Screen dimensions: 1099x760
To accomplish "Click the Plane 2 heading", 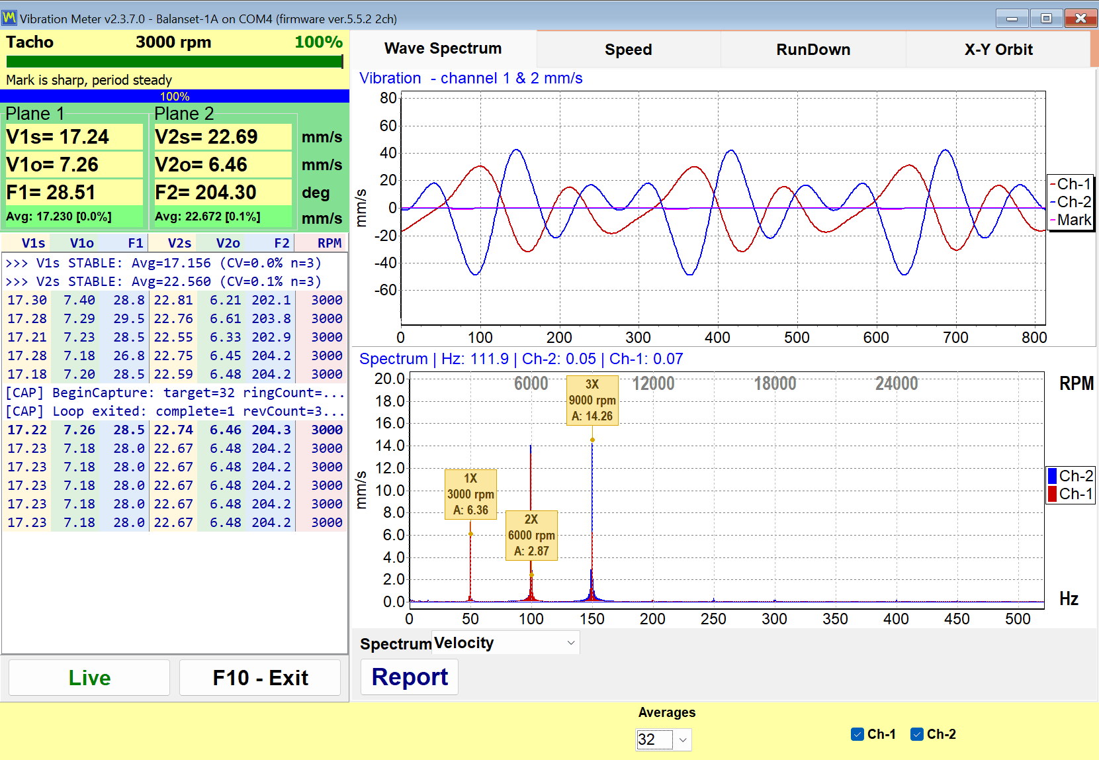I will [x=183, y=113].
